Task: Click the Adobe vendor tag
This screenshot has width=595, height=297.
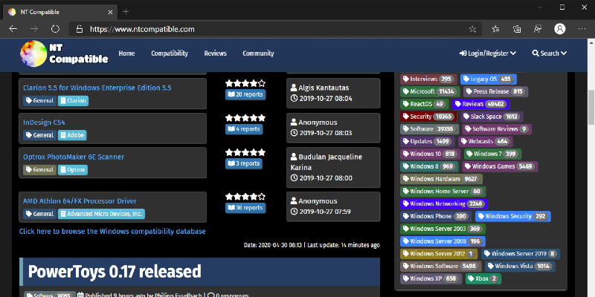Action: (x=72, y=135)
